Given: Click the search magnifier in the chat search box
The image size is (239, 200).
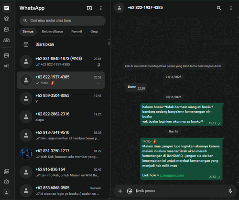Looking at the screenshot, I should [25, 21].
